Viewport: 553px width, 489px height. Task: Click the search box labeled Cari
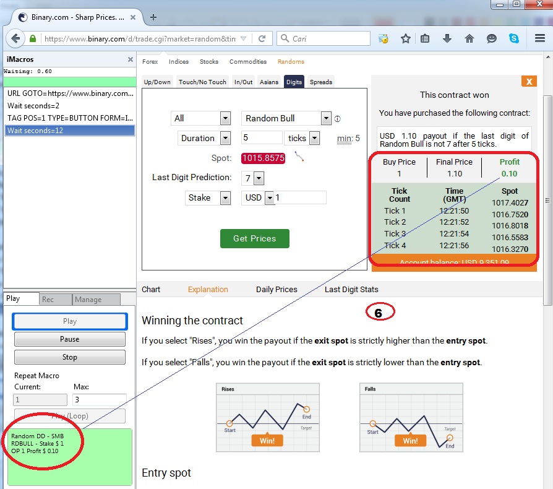point(324,39)
